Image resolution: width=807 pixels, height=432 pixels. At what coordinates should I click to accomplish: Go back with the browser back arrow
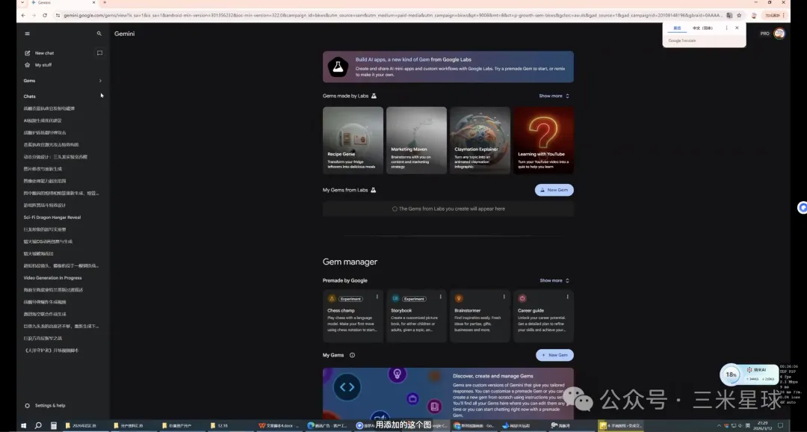click(x=23, y=16)
